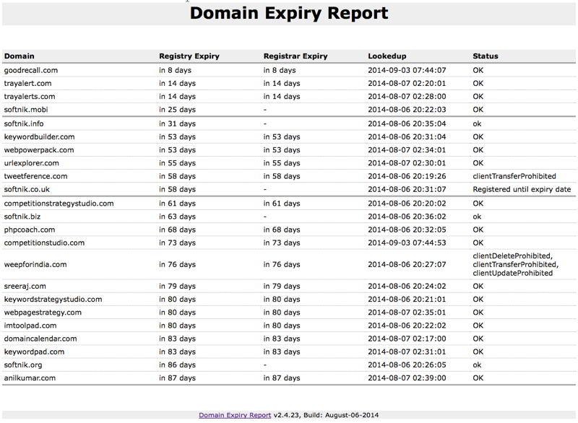Select the competitionstudio.com domain cell
The width and height of the screenshot is (578, 423).
(x=44, y=243)
